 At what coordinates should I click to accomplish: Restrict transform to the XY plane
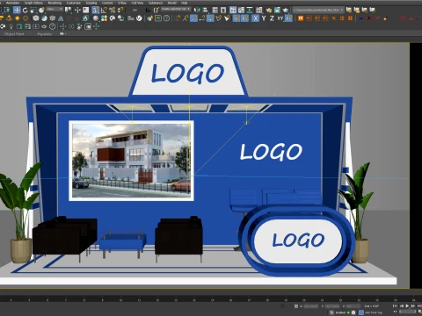[280, 18]
